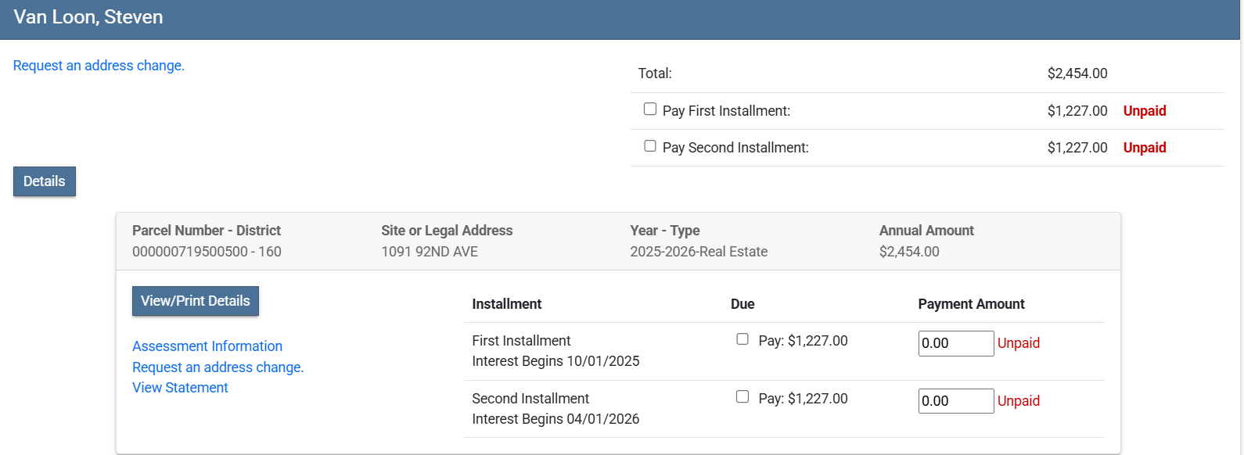
Task: Tick the First Installment 'Pay: $1,227.00' checkbox in the table
Action: click(x=742, y=339)
